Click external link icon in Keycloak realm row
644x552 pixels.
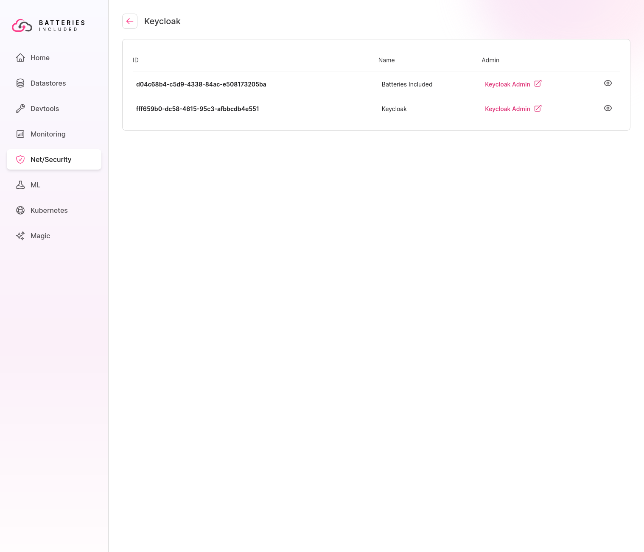(538, 108)
